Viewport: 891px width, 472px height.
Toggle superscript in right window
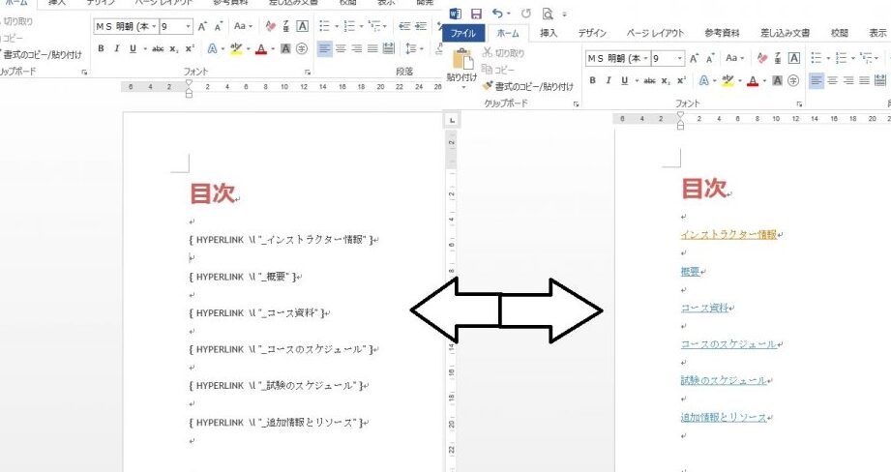tap(681, 80)
